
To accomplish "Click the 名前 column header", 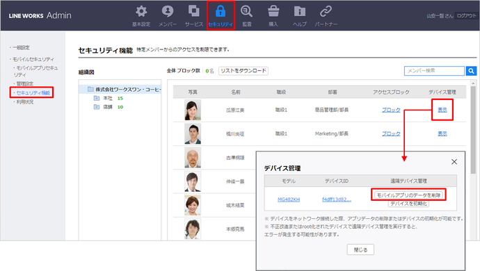I will click(x=236, y=92).
